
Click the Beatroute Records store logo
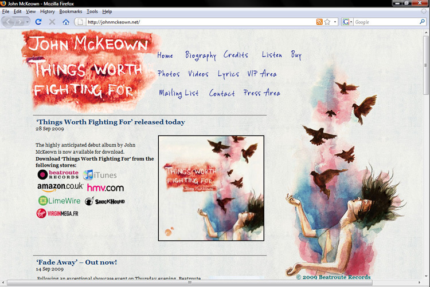coord(58,175)
